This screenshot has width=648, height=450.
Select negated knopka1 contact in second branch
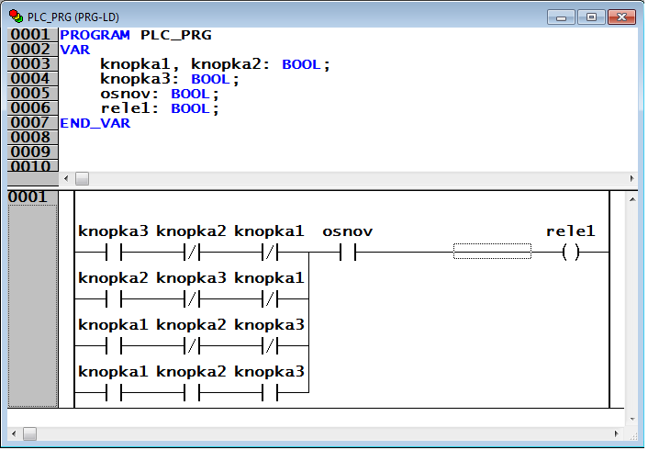(270, 299)
